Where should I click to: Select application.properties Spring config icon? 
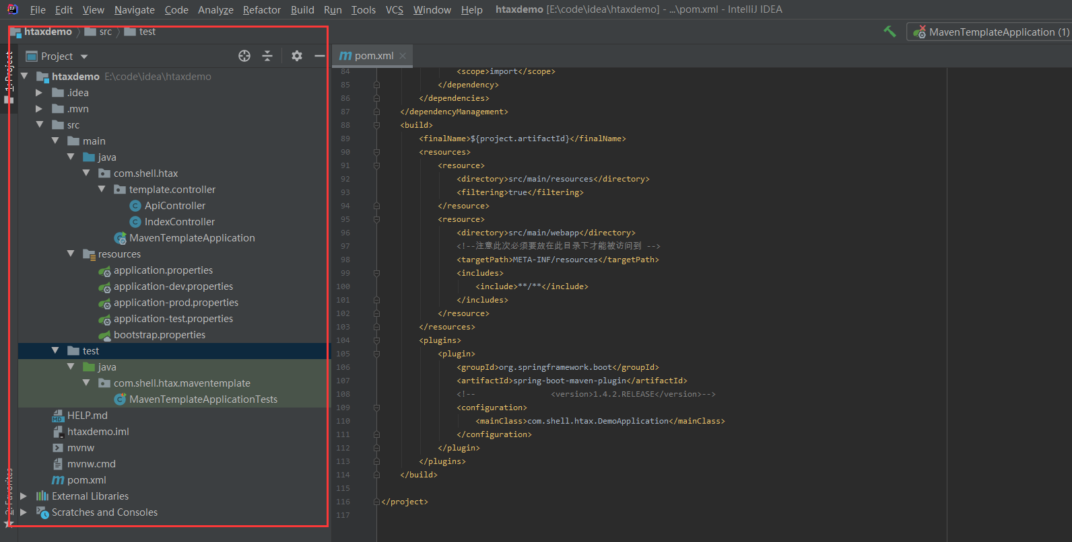(104, 270)
